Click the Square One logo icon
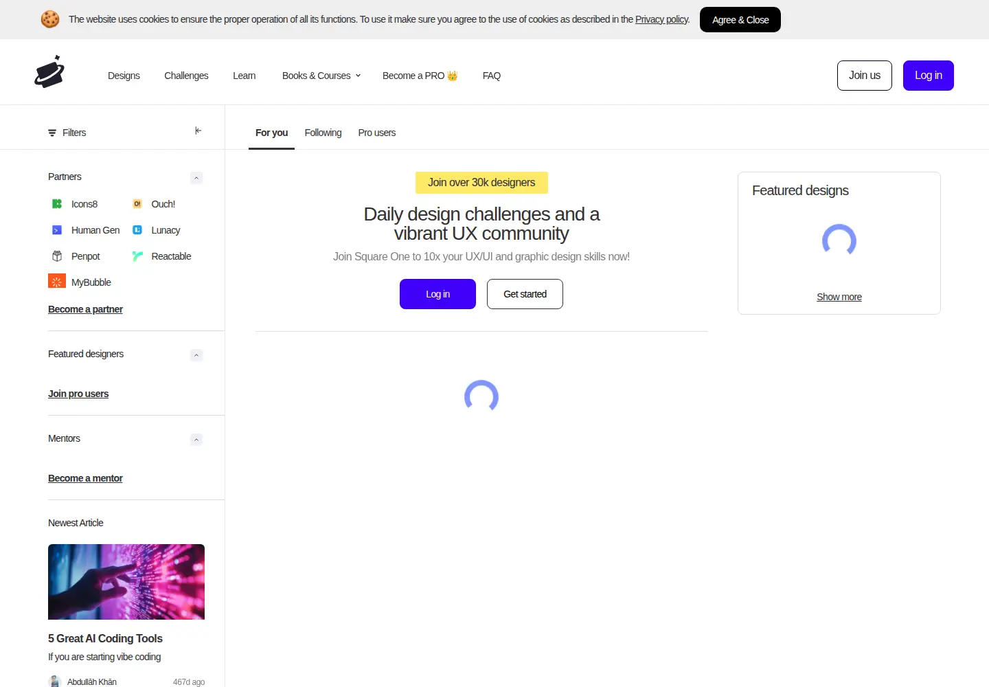989x687 pixels. pos(49,71)
